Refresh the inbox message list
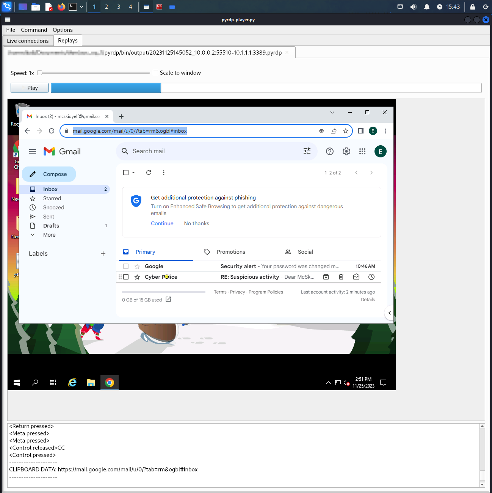This screenshot has height=493, width=492. 149,173
